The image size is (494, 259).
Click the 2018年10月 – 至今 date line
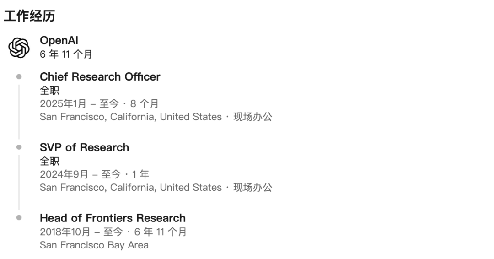[x=113, y=232]
